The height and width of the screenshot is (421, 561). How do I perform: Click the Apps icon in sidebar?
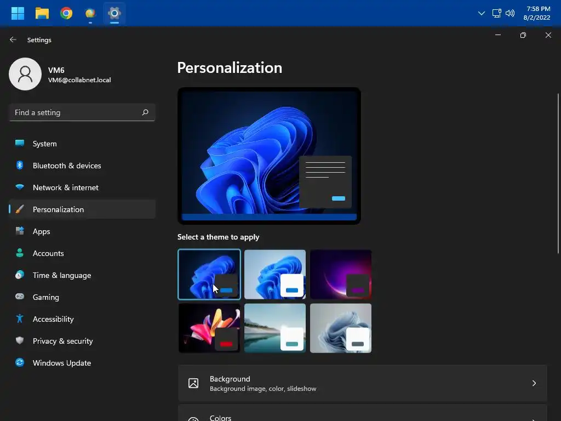[x=20, y=231]
